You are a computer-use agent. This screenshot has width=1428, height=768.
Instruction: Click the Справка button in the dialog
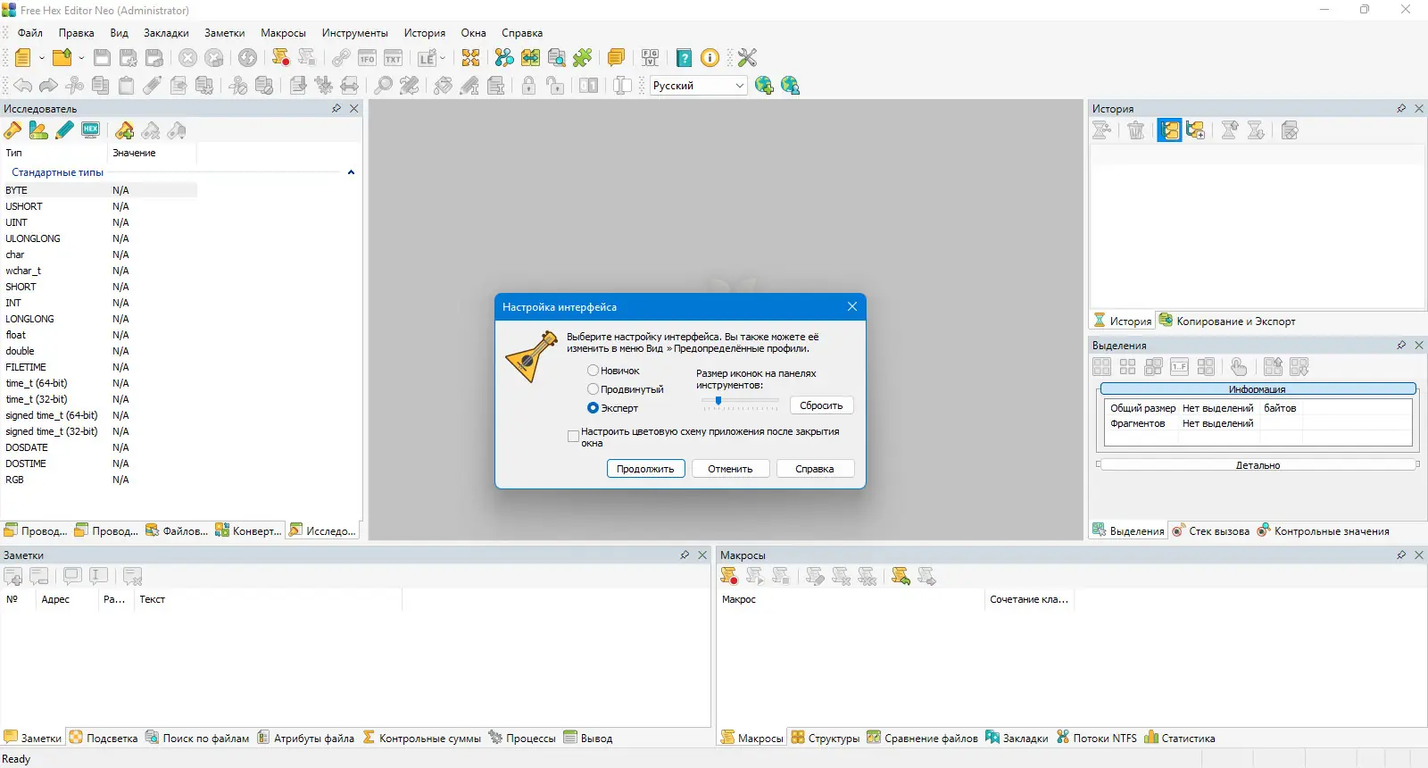815,469
